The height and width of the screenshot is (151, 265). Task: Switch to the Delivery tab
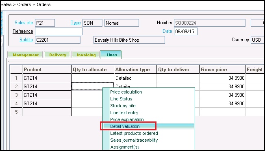57,55
